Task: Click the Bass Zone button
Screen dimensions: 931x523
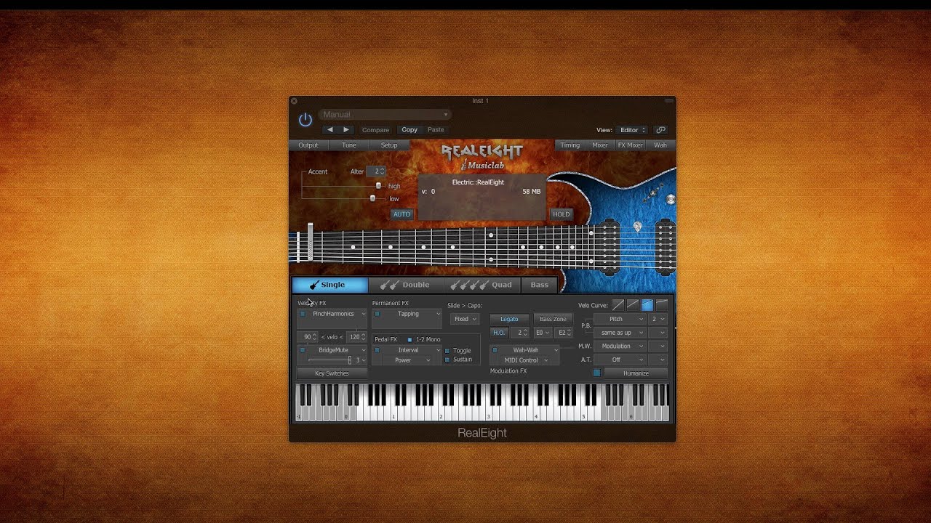Action: (x=553, y=319)
